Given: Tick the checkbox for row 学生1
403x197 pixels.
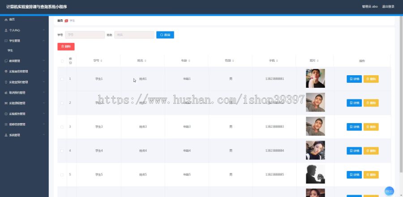Looking at the screenshot, I should [x=62, y=79].
